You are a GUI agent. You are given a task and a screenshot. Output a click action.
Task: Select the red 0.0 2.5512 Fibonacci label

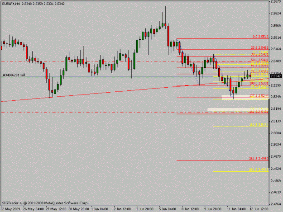260,37
